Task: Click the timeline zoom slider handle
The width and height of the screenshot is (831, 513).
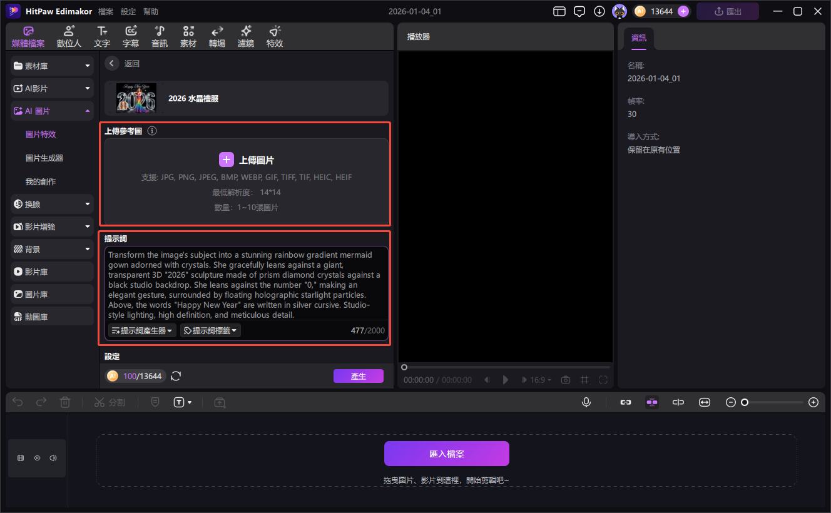Action: [745, 402]
